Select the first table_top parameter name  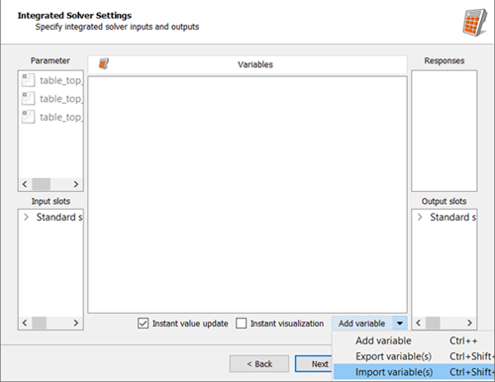pos(61,80)
